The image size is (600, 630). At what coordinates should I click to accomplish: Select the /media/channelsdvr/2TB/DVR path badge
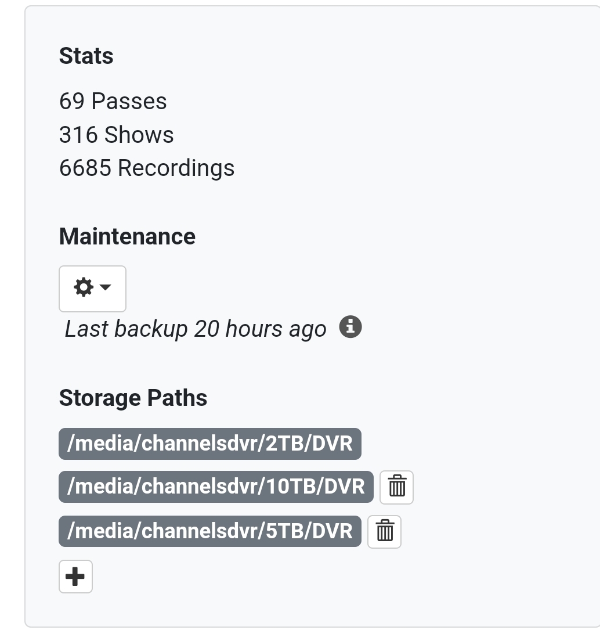[x=209, y=444]
